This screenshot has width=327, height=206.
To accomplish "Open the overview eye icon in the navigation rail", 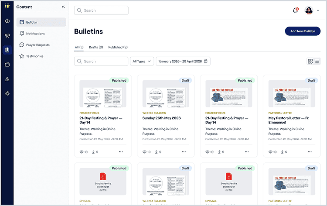I will point(7,21).
